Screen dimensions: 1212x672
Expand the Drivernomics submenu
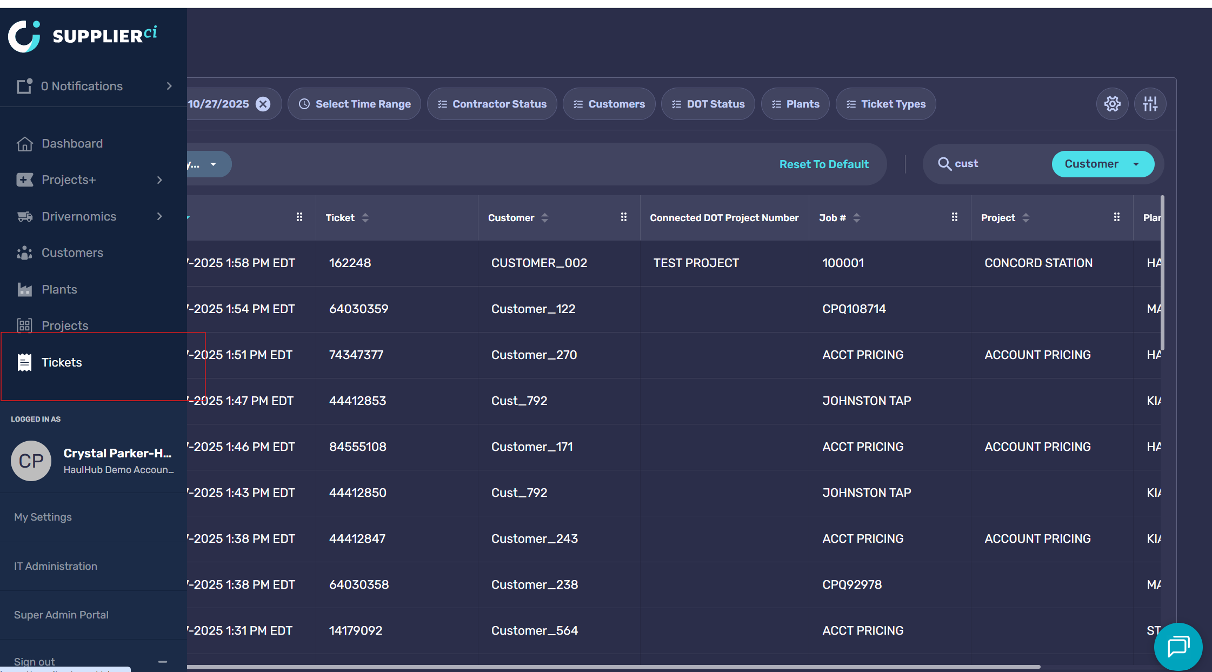159,216
